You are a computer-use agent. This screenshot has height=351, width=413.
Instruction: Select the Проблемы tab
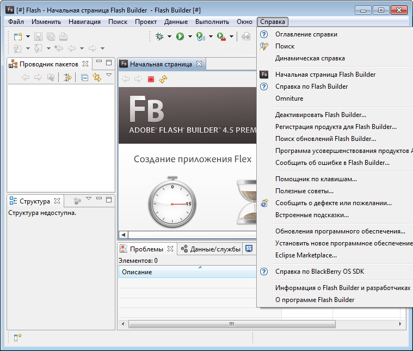click(x=146, y=249)
